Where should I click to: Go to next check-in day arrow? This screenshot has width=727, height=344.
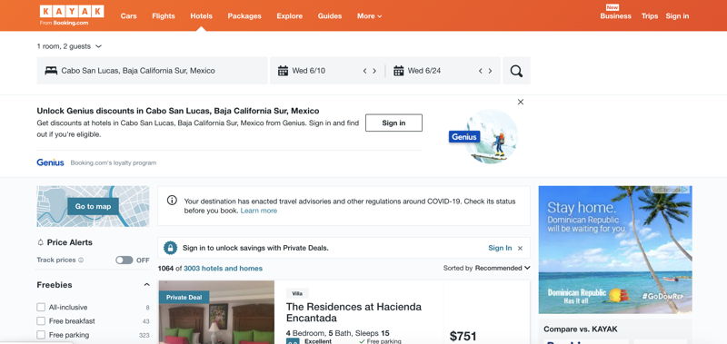tap(374, 71)
